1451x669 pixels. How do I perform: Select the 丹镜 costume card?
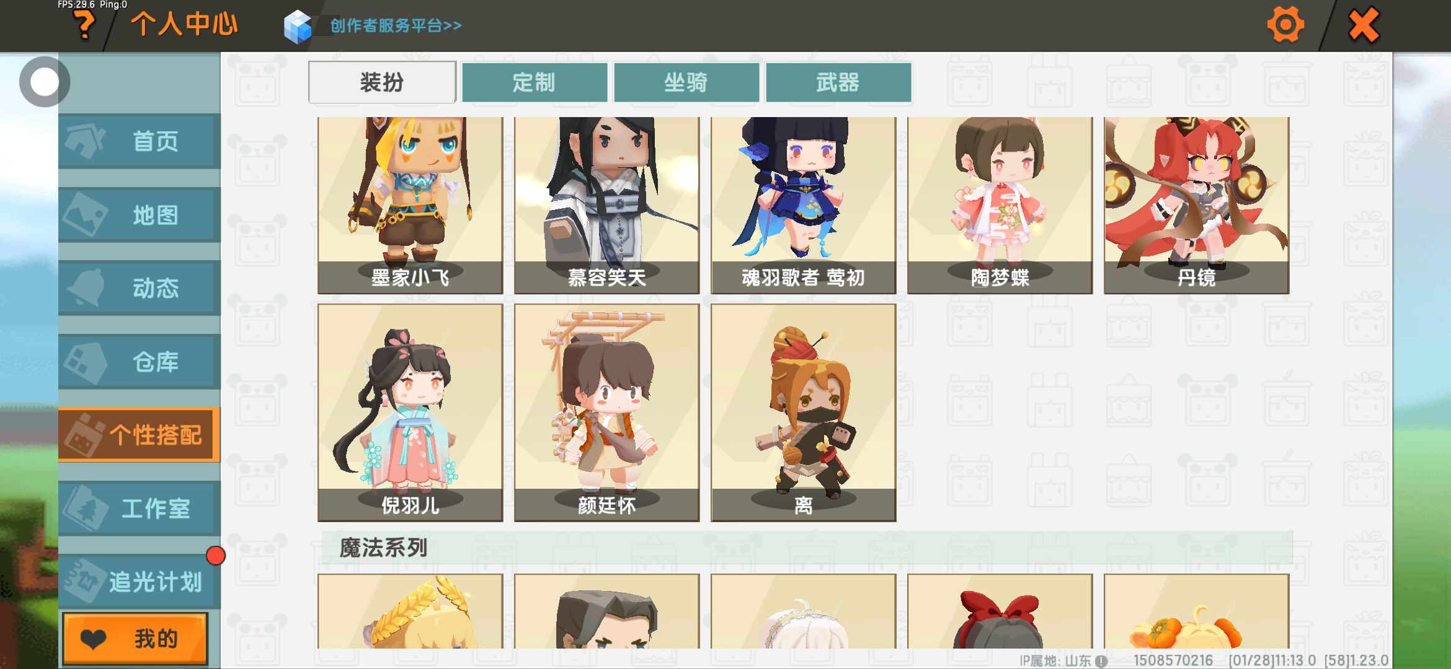point(1197,205)
